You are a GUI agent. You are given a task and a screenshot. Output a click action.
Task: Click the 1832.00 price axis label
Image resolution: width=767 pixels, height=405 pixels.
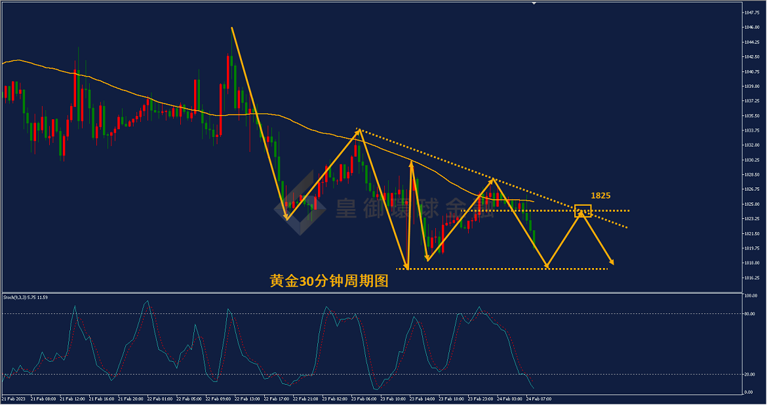[753, 145]
